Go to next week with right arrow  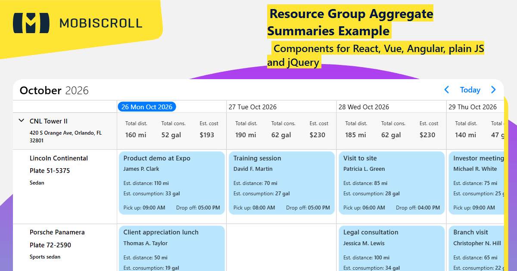click(x=493, y=89)
